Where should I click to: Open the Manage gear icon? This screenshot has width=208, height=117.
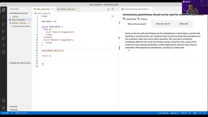[4, 108]
